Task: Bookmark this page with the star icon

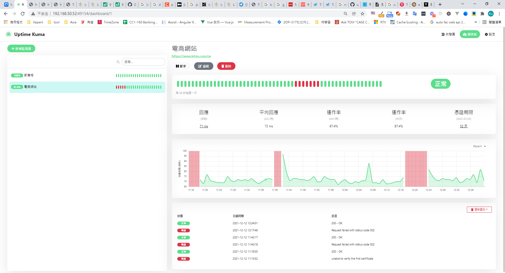Action: click(x=362, y=14)
